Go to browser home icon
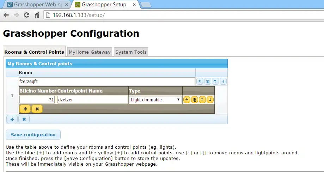The height and width of the screenshot is (172, 324). tap(37, 15)
